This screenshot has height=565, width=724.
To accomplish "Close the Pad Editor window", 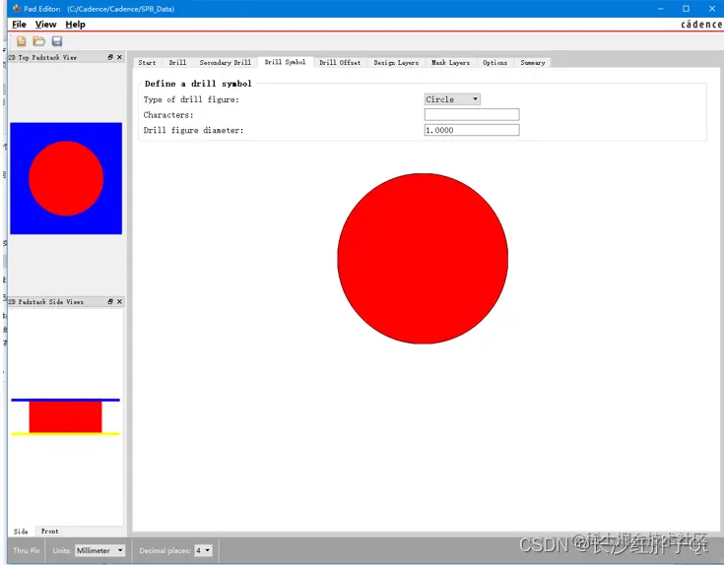I will coord(712,9).
